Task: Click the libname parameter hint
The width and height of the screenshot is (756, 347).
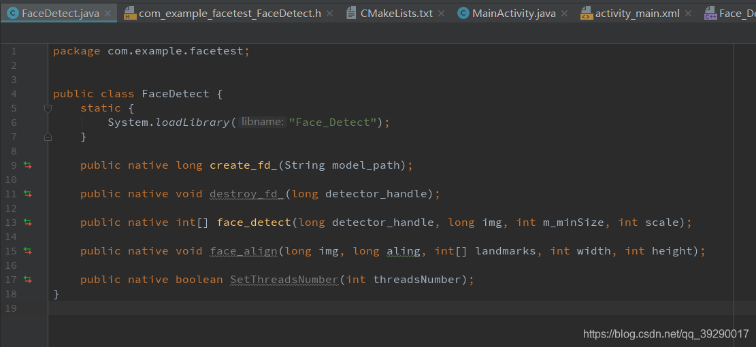Action: [262, 122]
